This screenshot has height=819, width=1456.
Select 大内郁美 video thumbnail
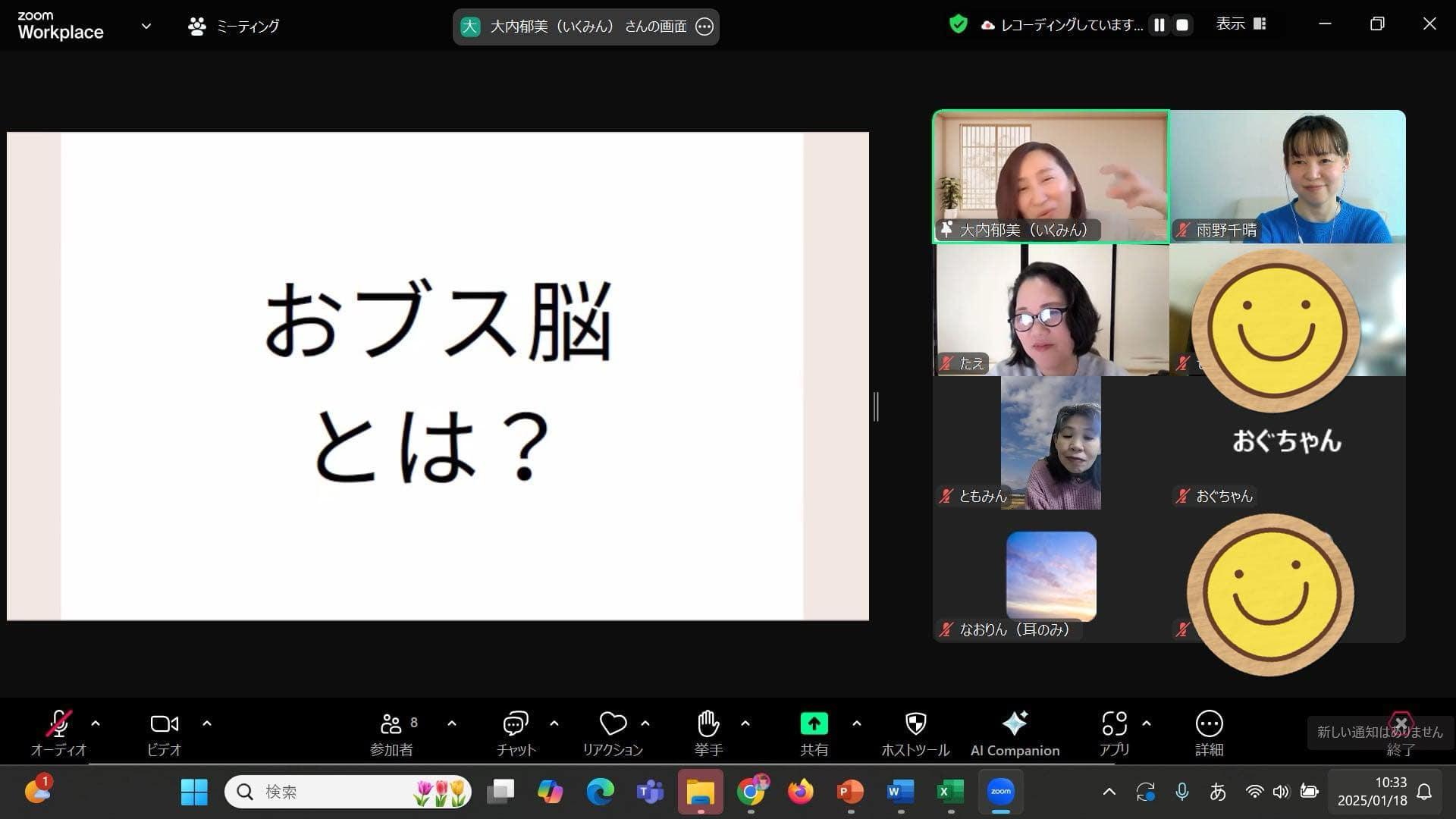(1050, 176)
